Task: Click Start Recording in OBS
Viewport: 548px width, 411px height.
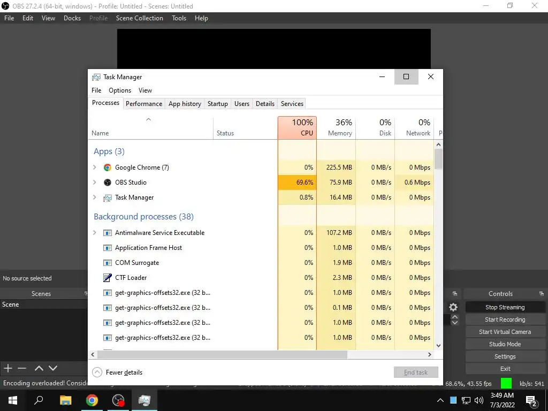Action: (x=505, y=319)
